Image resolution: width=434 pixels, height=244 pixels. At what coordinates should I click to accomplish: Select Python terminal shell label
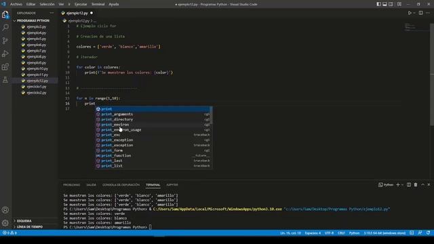click(x=386, y=185)
